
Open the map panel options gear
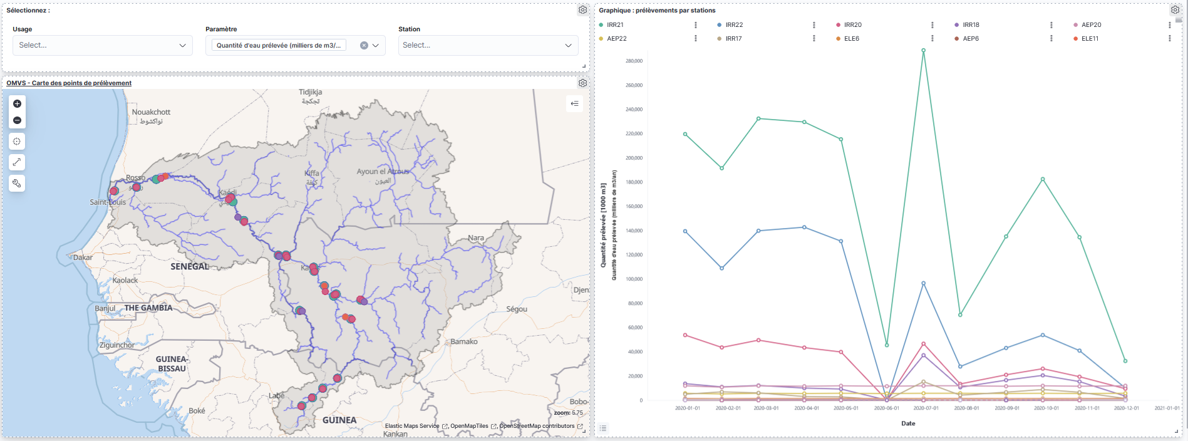(582, 83)
